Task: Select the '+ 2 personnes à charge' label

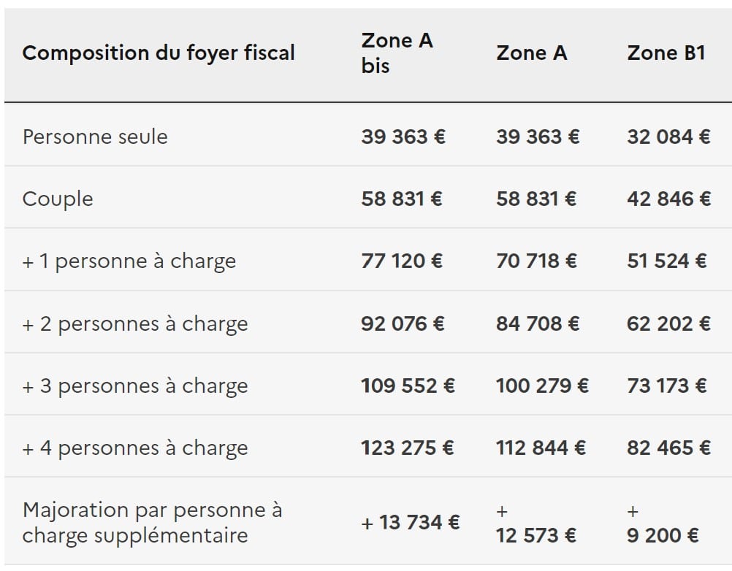Action: point(135,323)
